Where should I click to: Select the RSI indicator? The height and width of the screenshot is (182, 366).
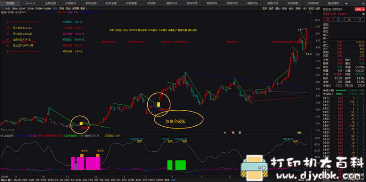tap(96, 180)
